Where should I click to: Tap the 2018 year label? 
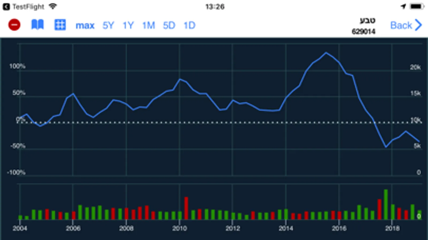click(x=392, y=228)
